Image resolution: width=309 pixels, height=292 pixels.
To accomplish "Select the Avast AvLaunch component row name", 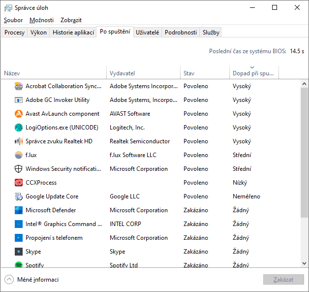I will click(x=62, y=114).
